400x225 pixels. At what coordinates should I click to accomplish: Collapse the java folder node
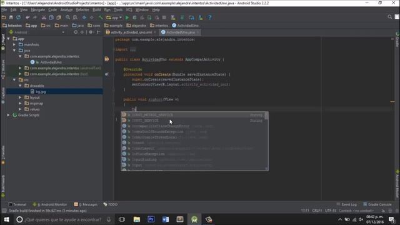14,51
